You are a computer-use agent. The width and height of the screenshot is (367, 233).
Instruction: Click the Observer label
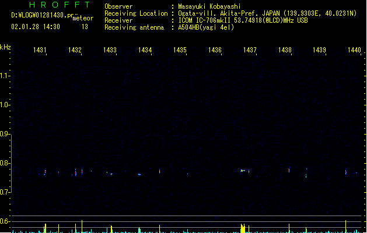click(x=118, y=6)
